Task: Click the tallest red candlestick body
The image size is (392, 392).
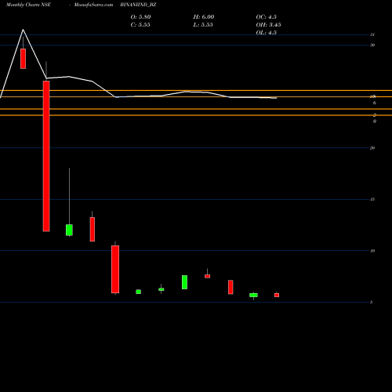Action: (46, 156)
